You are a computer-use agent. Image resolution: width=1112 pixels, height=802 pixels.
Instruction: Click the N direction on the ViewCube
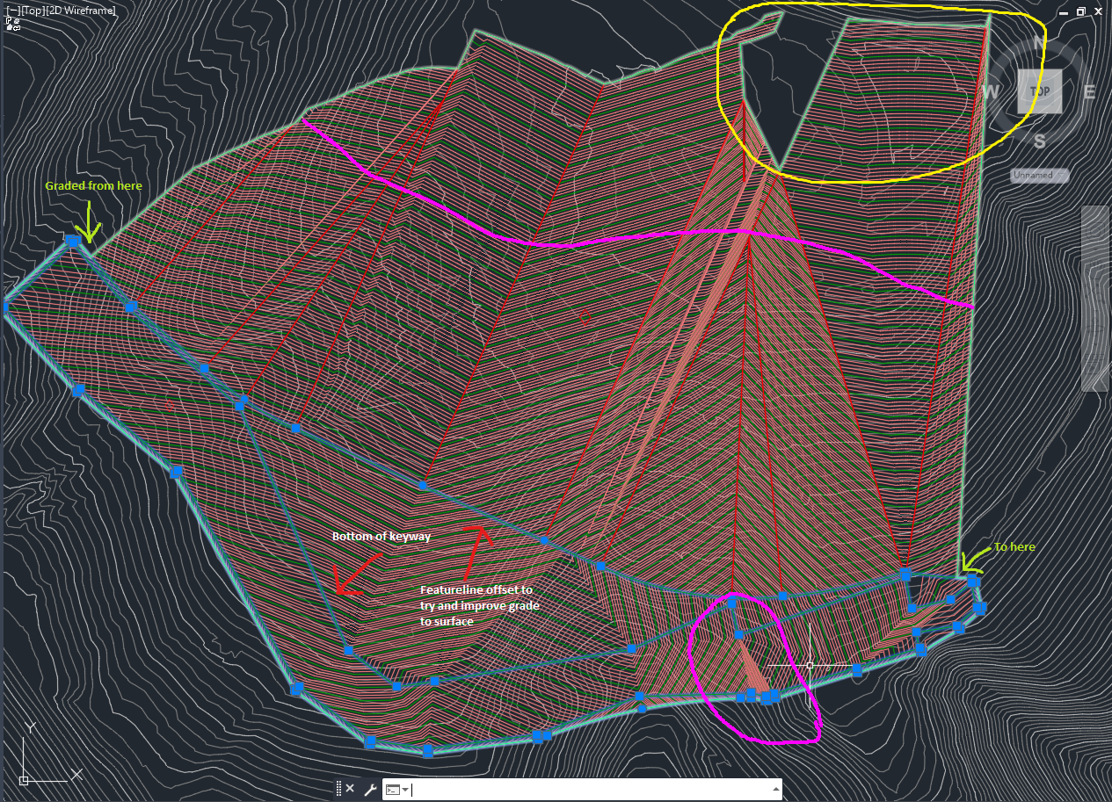[x=1040, y=40]
